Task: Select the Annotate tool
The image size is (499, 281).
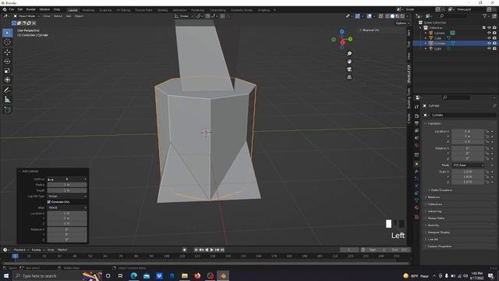Action: click(7, 91)
